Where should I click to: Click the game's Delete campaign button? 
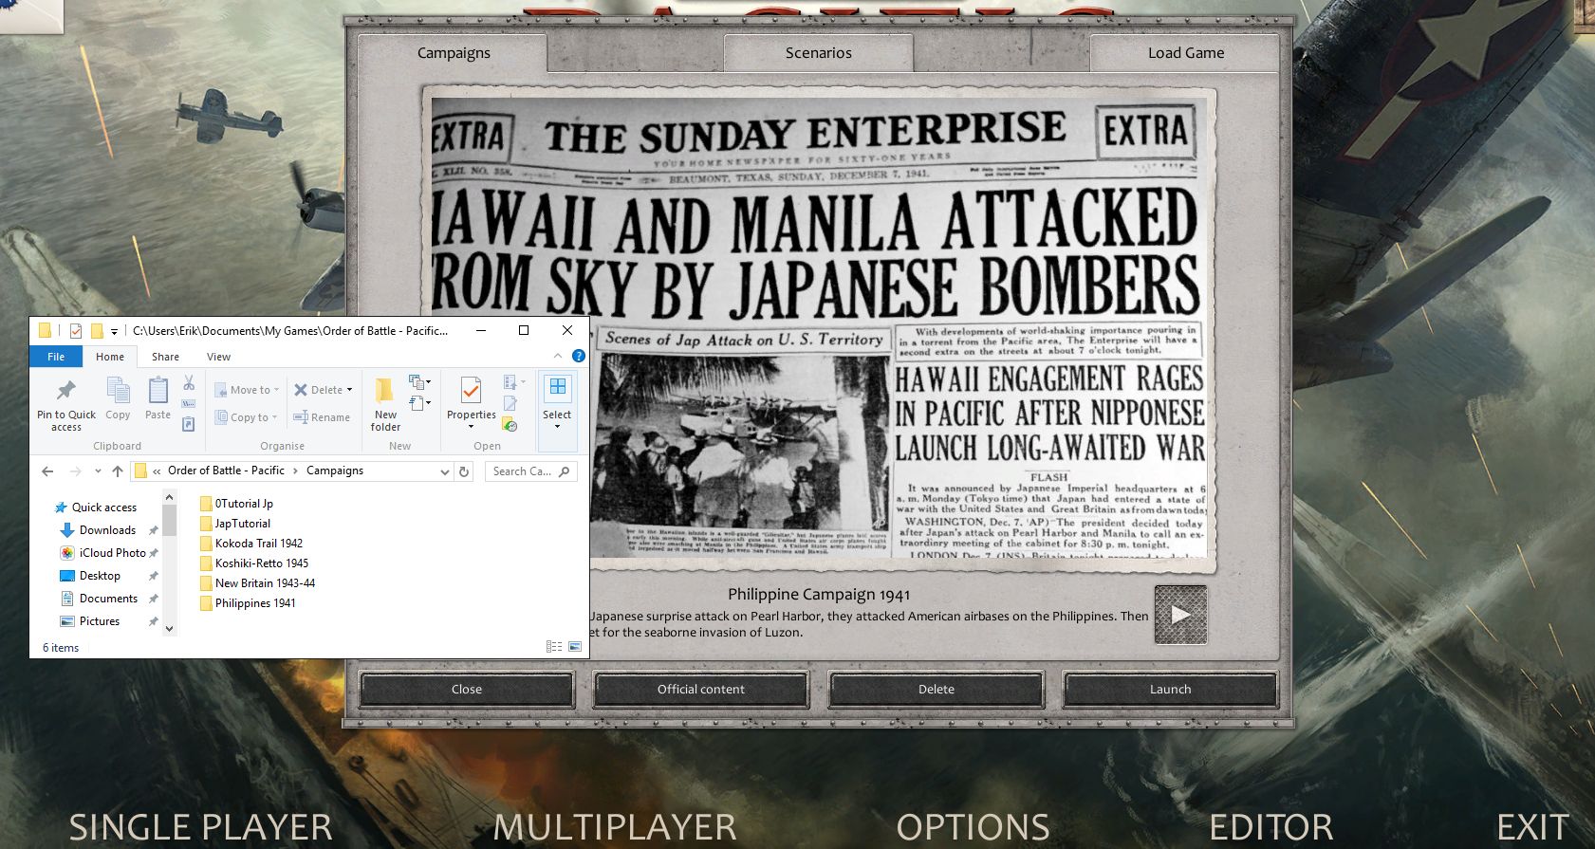pyautogui.click(x=937, y=690)
